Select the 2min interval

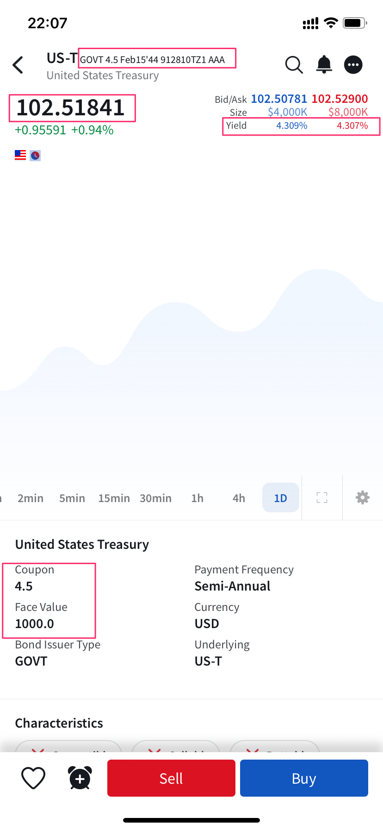[31, 498]
